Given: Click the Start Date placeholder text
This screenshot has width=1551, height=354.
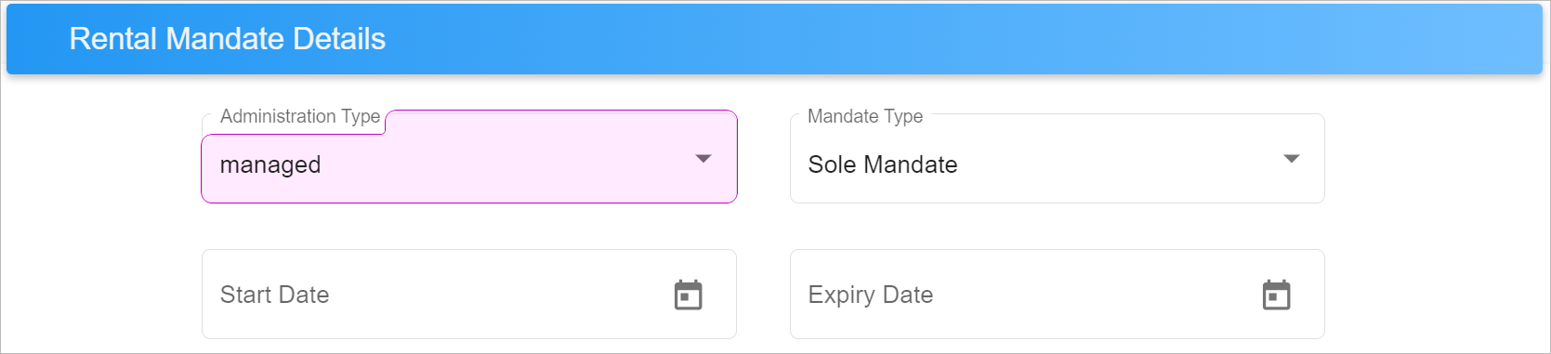Looking at the screenshot, I should [275, 295].
